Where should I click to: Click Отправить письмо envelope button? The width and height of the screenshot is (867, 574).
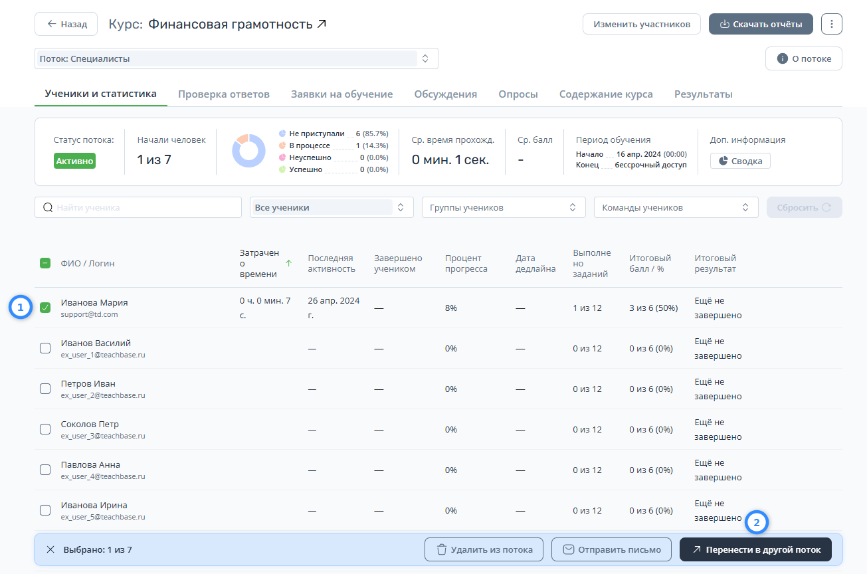click(x=611, y=549)
